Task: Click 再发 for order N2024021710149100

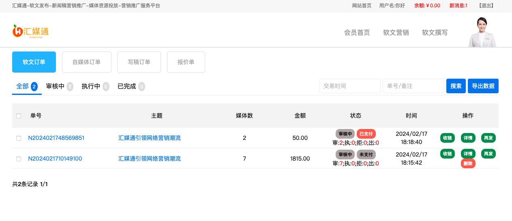Action: point(488,154)
